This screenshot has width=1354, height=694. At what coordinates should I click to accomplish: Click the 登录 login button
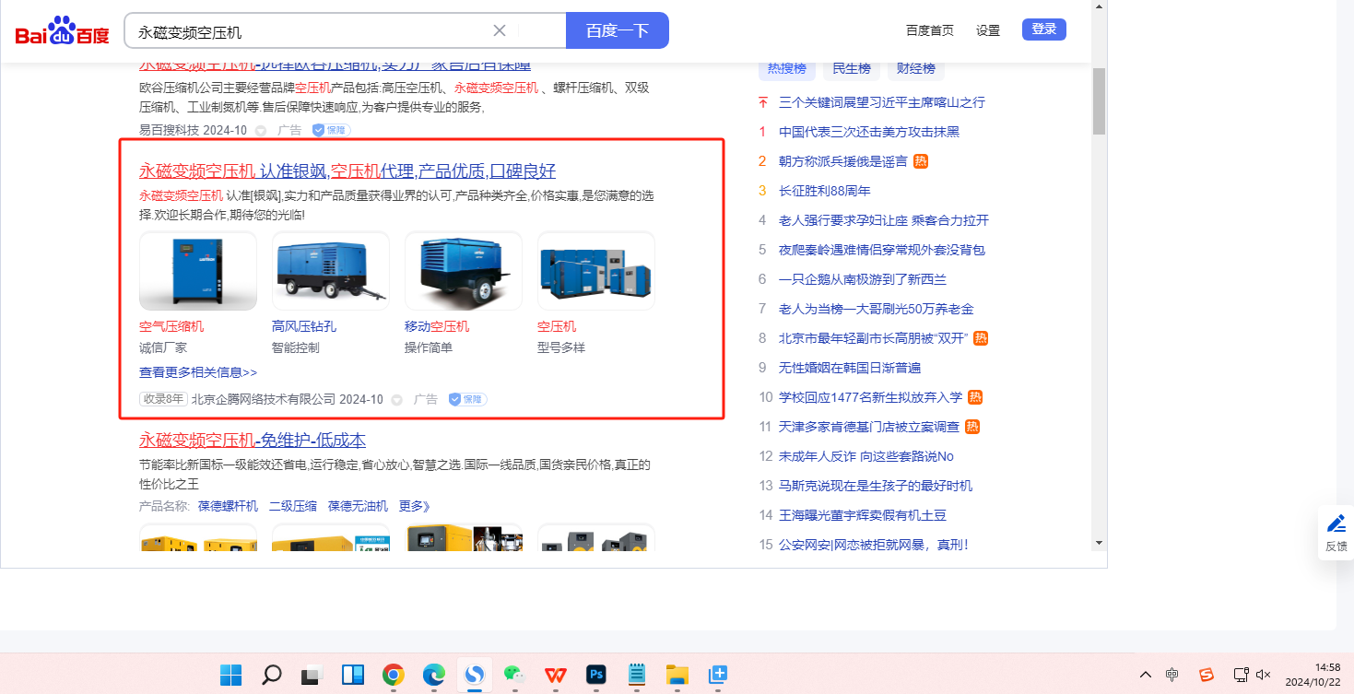coord(1044,29)
